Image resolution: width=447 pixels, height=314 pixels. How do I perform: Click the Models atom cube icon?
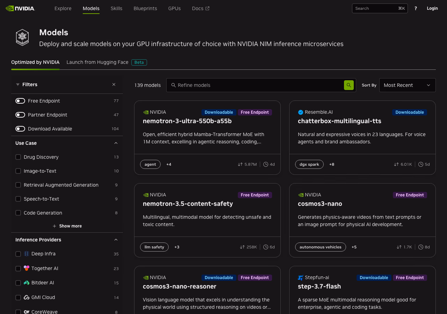[22, 37]
